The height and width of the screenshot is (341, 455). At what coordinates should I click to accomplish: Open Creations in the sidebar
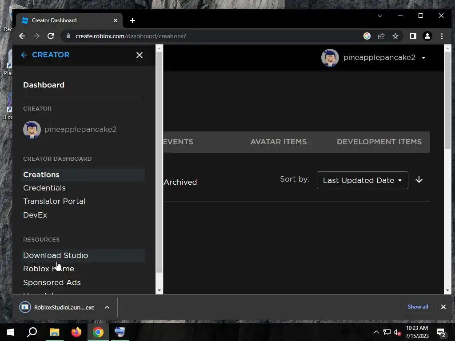(83, 174)
